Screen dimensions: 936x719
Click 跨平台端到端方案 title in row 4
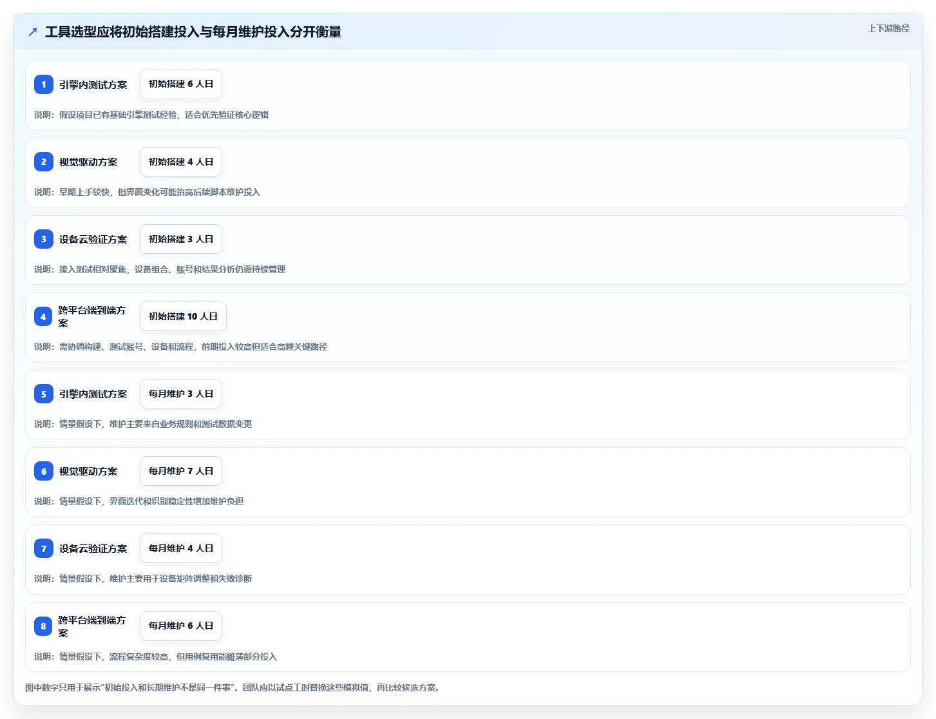(x=92, y=316)
